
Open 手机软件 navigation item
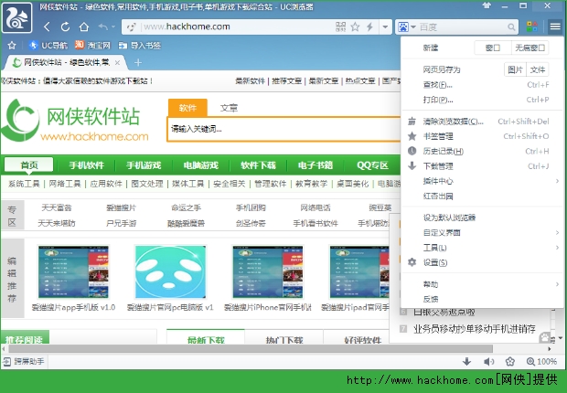[87, 165]
